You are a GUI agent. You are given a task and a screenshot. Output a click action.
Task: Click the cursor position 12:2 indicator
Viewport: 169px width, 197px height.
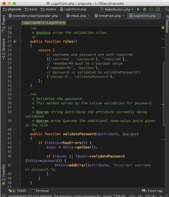132,196
